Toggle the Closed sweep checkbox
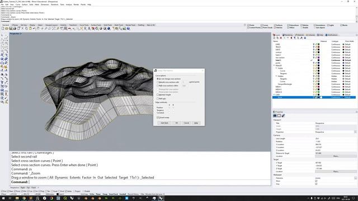Image resolution: width=358 pixels, height=201 pixels. click(158, 118)
